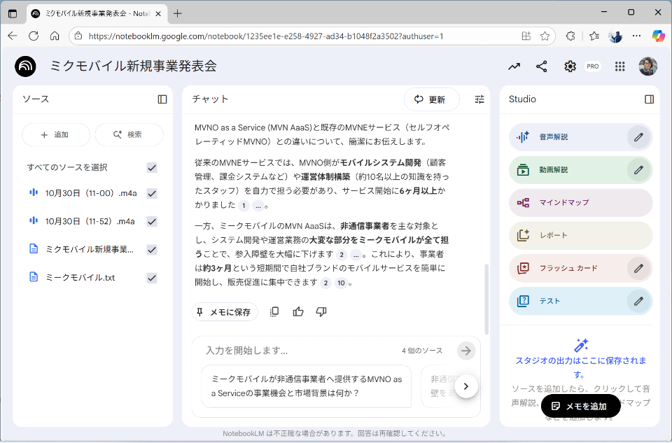Open the ミークモバイル.txt source
Screen dimensions: 672x443
[x=80, y=278]
